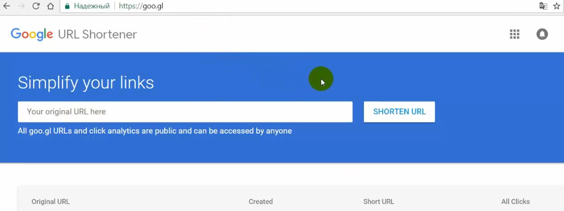Image resolution: width=564 pixels, height=211 pixels.
Task: Go back to the previous page
Action: coord(7,6)
